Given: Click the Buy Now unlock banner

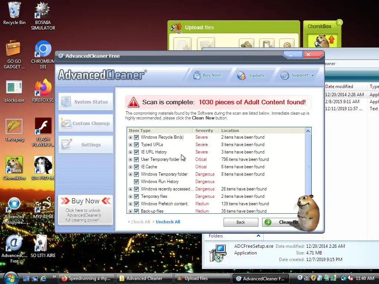Looking at the screenshot, I should pyautogui.click(x=85, y=210).
